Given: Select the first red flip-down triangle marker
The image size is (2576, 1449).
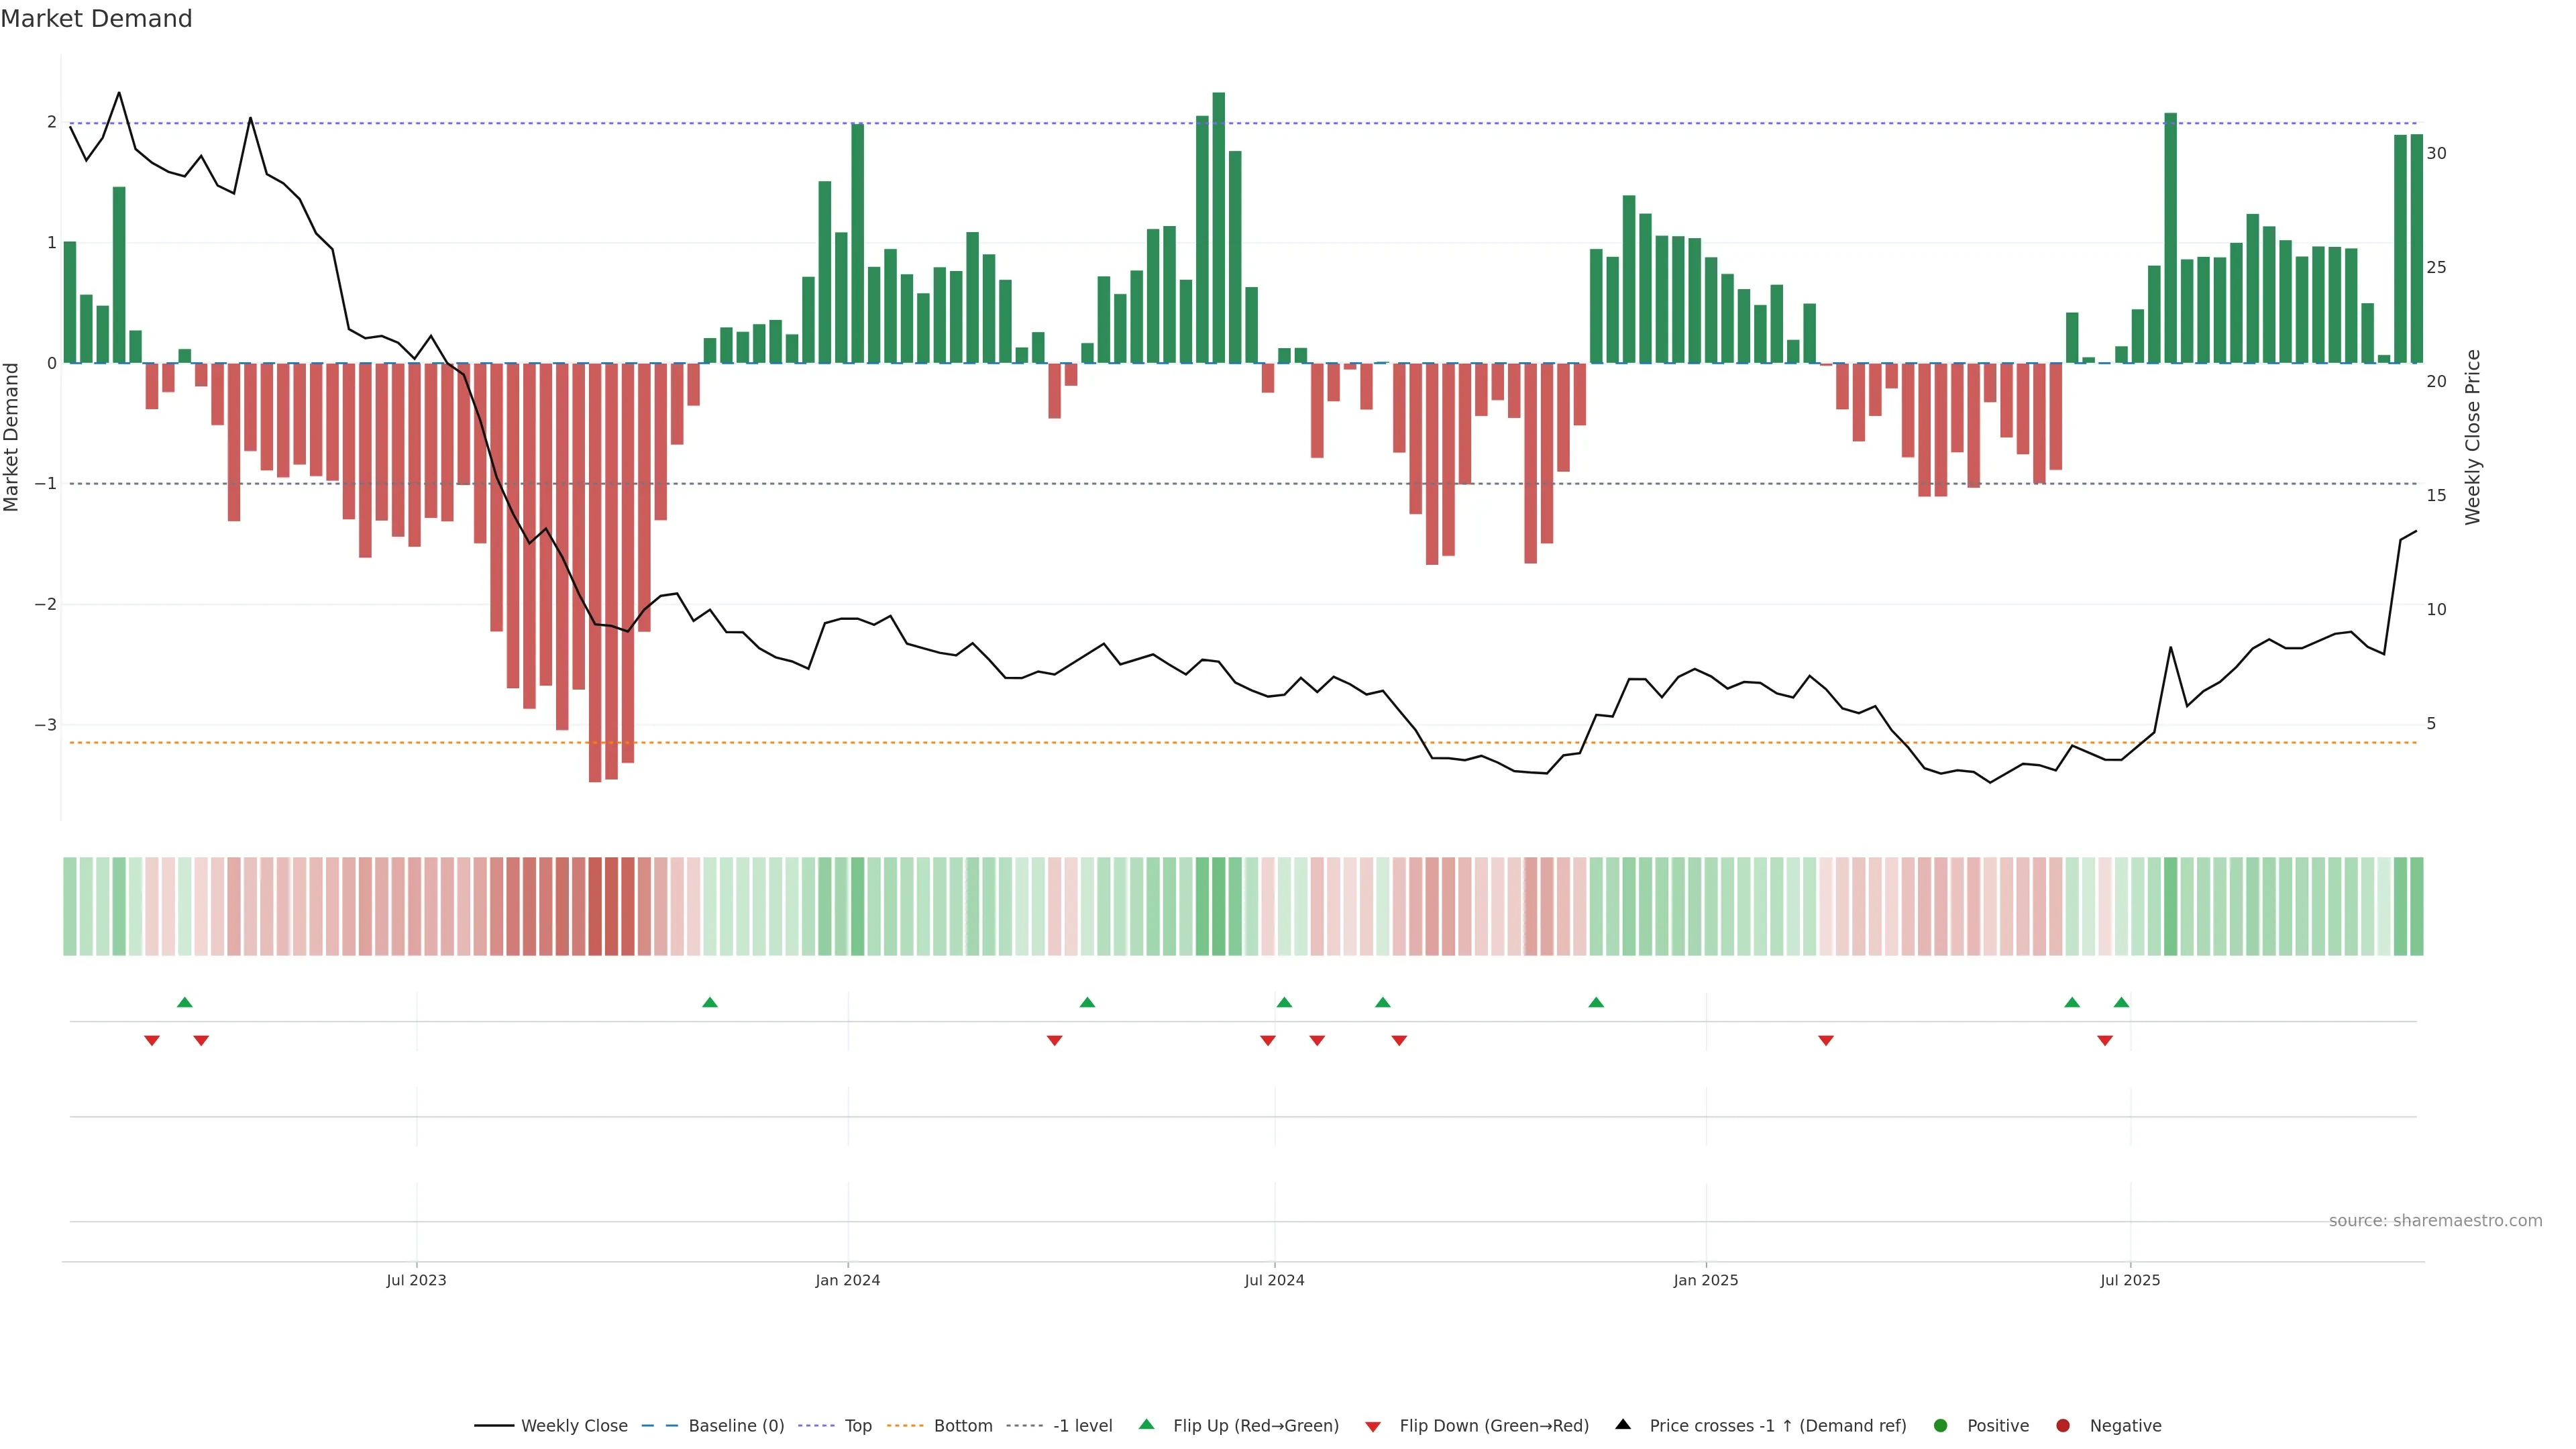Looking at the screenshot, I should point(152,1041).
